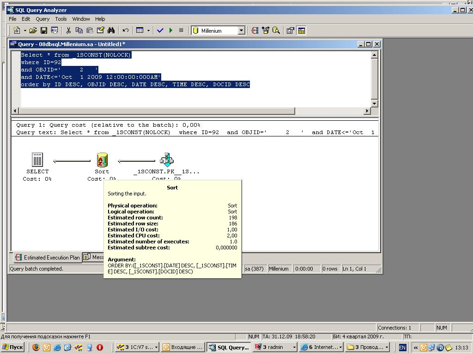Expand the execute mode grid dropdown arrow
The height and width of the screenshot is (354, 473).
tap(148, 30)
